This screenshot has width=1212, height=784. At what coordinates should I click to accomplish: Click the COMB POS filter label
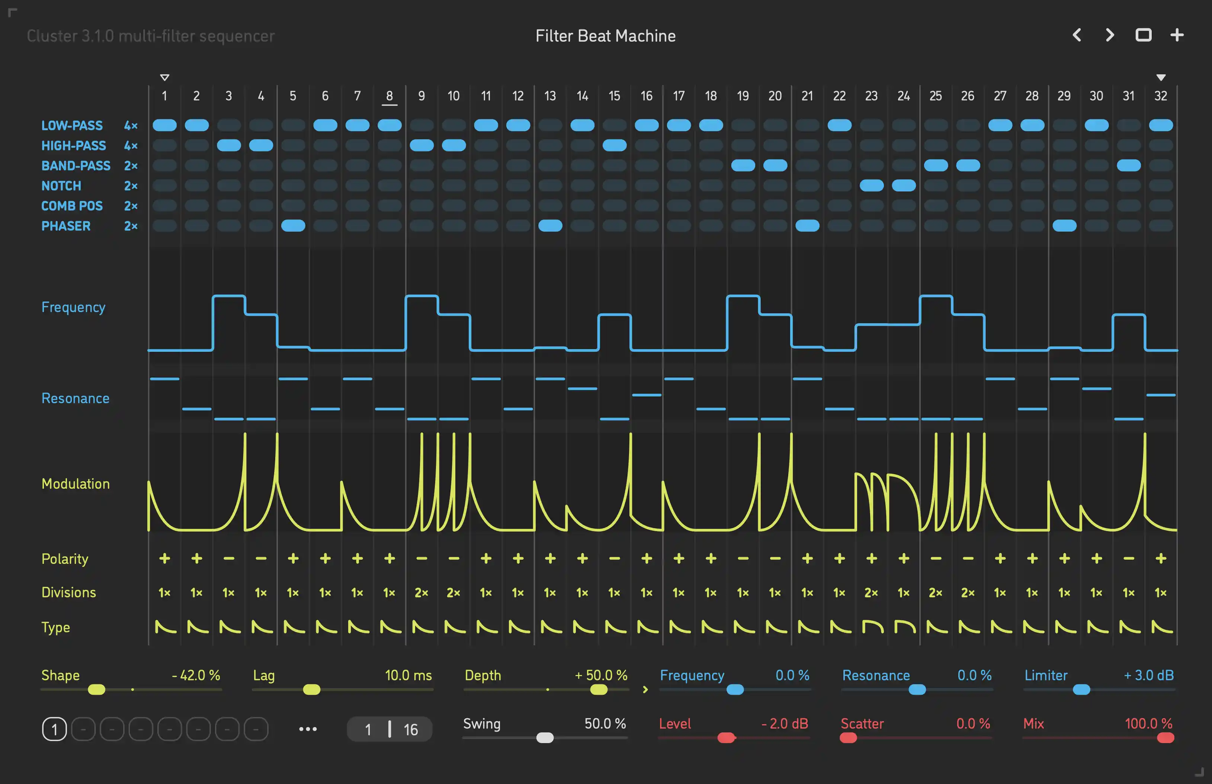[x=72, y=206]
